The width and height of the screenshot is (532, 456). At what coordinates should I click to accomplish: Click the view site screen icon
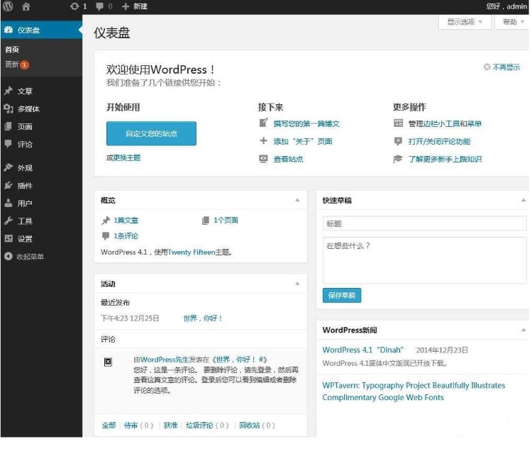pos(264,159)
